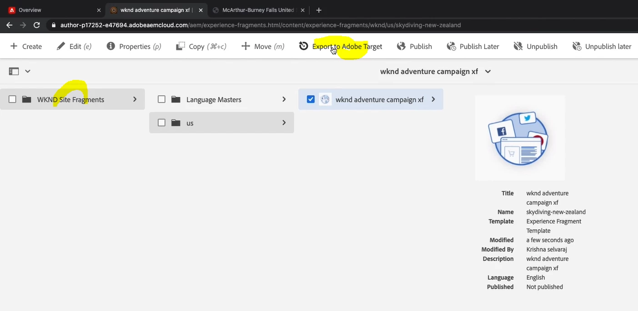The height and width of the screenshot is (311, 638).
Task: Click the Copy icon in toolbar
Action: [x=181, y=46]
